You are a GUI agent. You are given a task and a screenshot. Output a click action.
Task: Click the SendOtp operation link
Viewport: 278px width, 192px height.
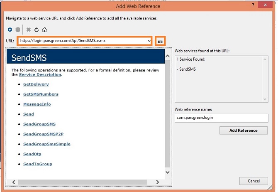[32, 154]
